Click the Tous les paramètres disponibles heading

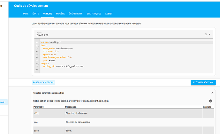click(x=49, y=93)
